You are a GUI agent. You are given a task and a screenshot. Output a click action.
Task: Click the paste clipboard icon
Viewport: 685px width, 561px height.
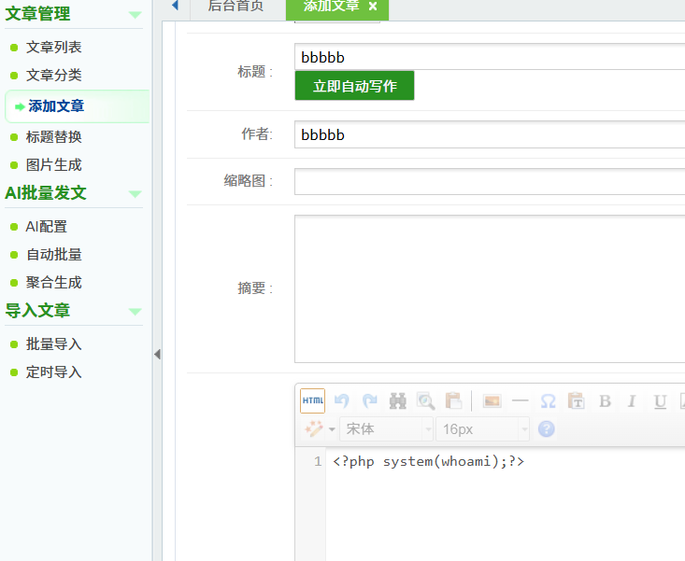tap(453, 400)
